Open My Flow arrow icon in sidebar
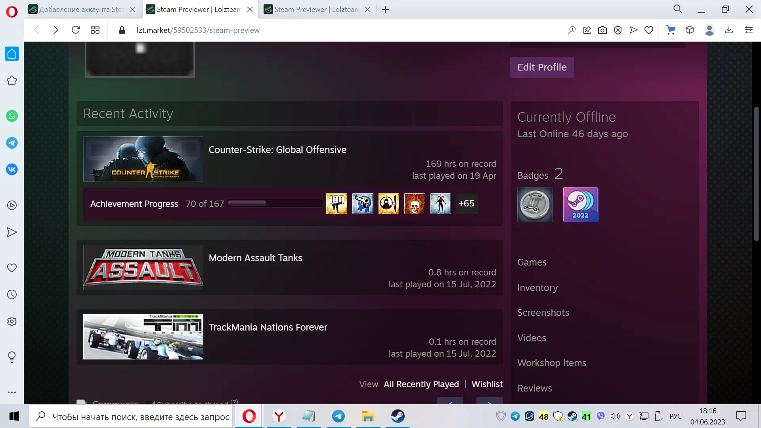This screenshot has height=428, width=761. (12, 232)
